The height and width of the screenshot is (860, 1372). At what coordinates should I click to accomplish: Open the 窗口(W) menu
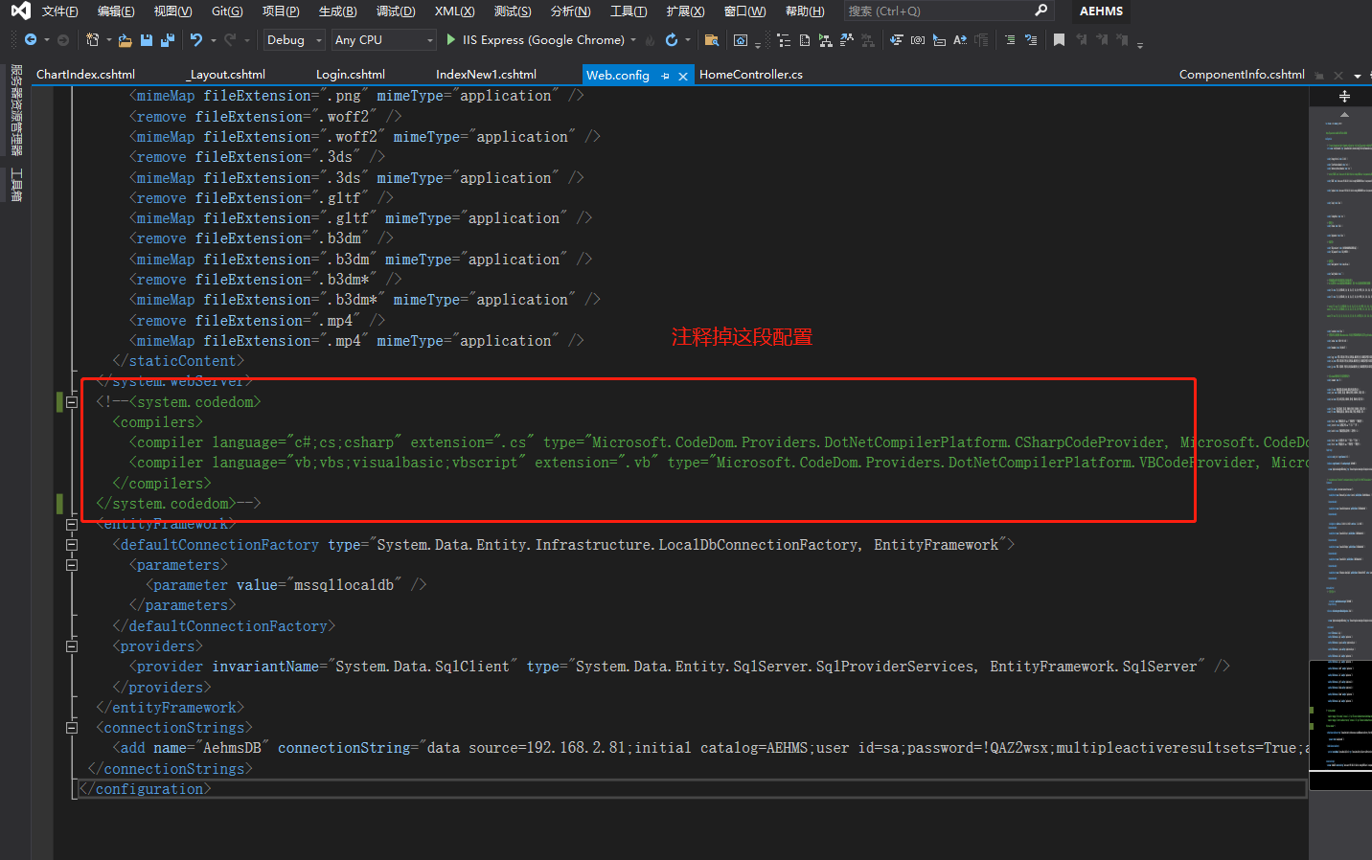coord(744,11)
